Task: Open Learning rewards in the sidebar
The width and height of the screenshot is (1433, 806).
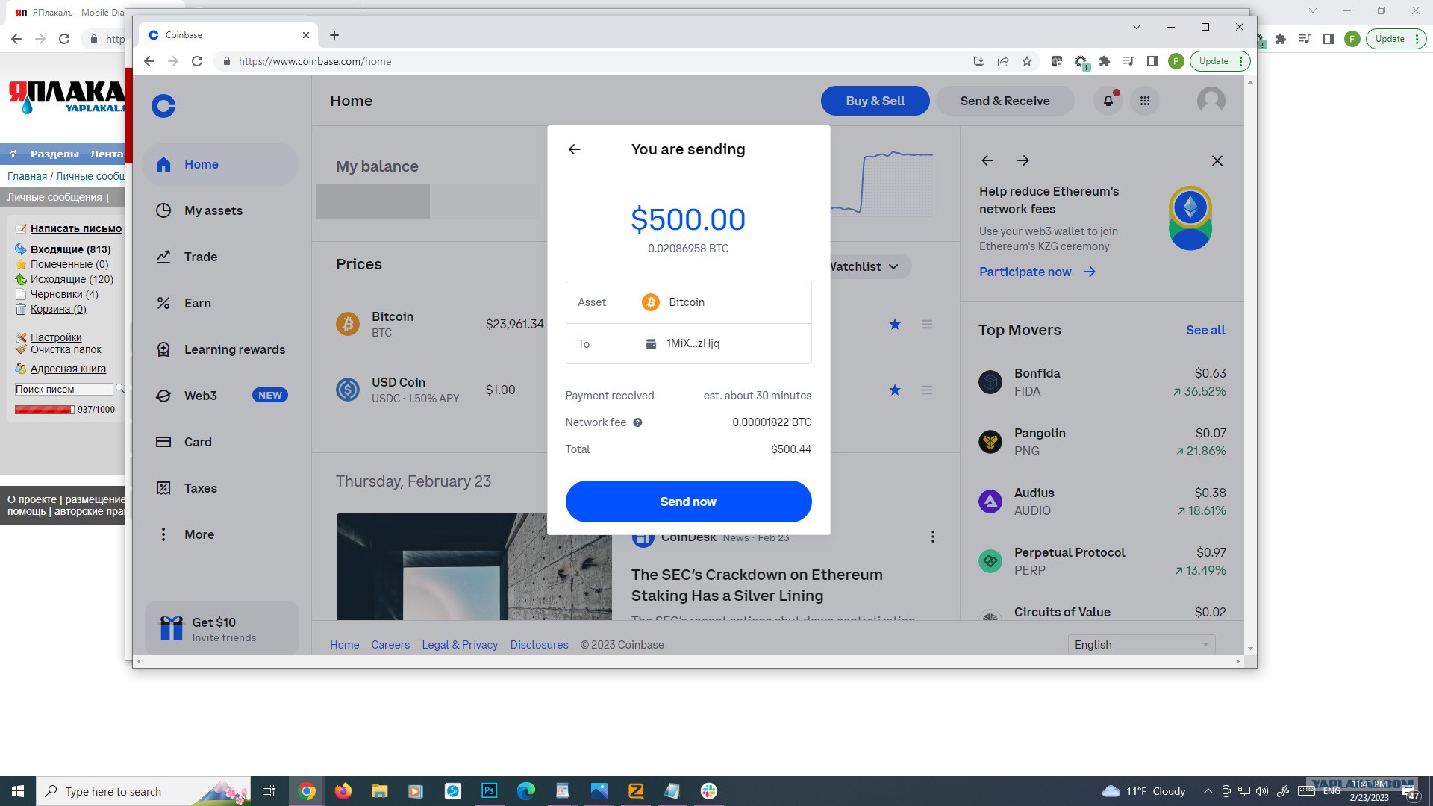Action: (x=221, y=349)
